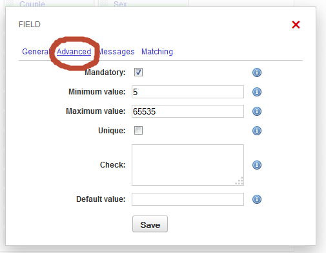Click the Save button
This screenshot has height=253, width=326.
(x=150, y=224)
